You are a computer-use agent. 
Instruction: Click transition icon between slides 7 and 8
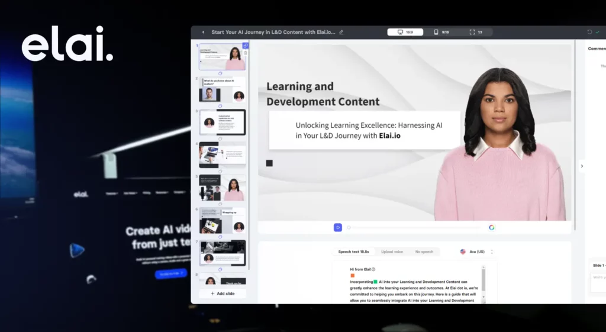pos(220,269)
